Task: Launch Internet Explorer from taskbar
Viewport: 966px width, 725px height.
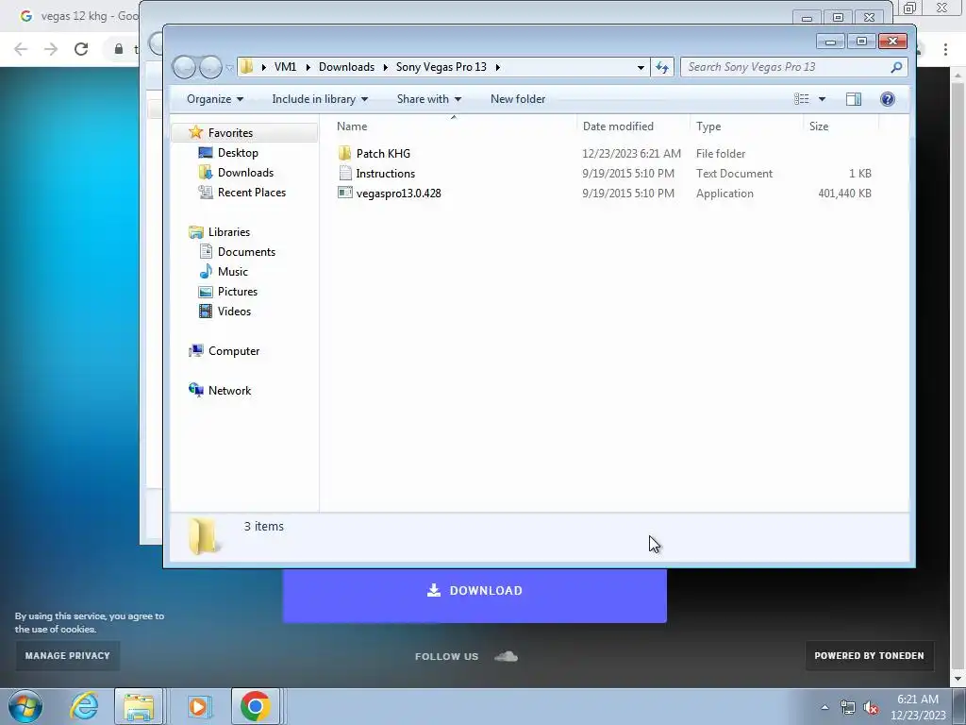Action: [x=84, y=706]
